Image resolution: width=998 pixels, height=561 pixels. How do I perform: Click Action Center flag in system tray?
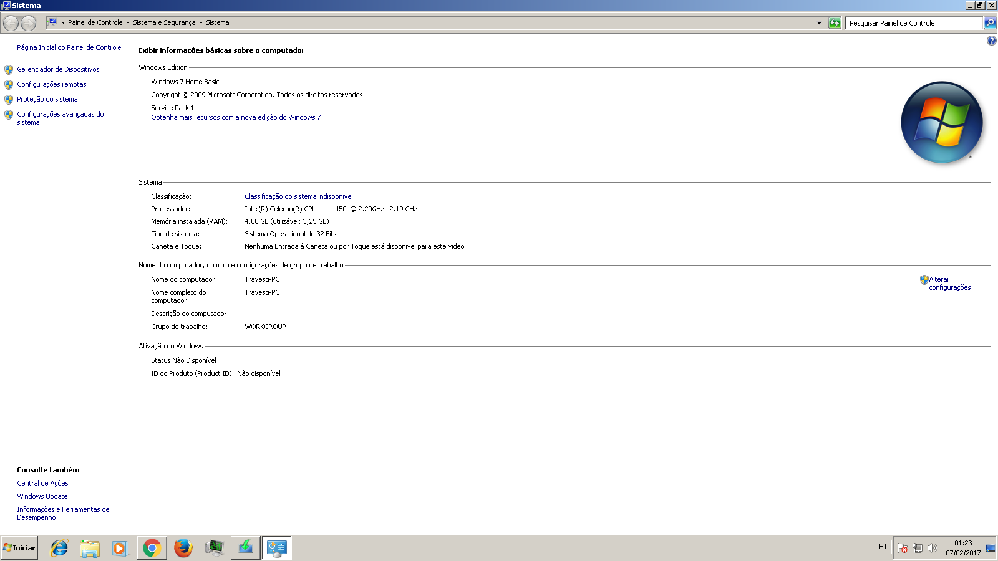[x=903, y=548]
